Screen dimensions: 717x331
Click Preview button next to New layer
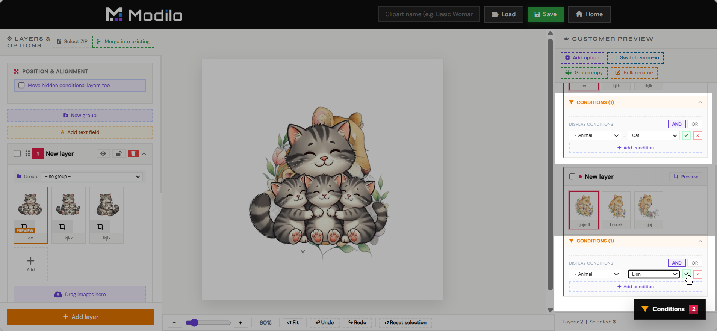point(686,177)
